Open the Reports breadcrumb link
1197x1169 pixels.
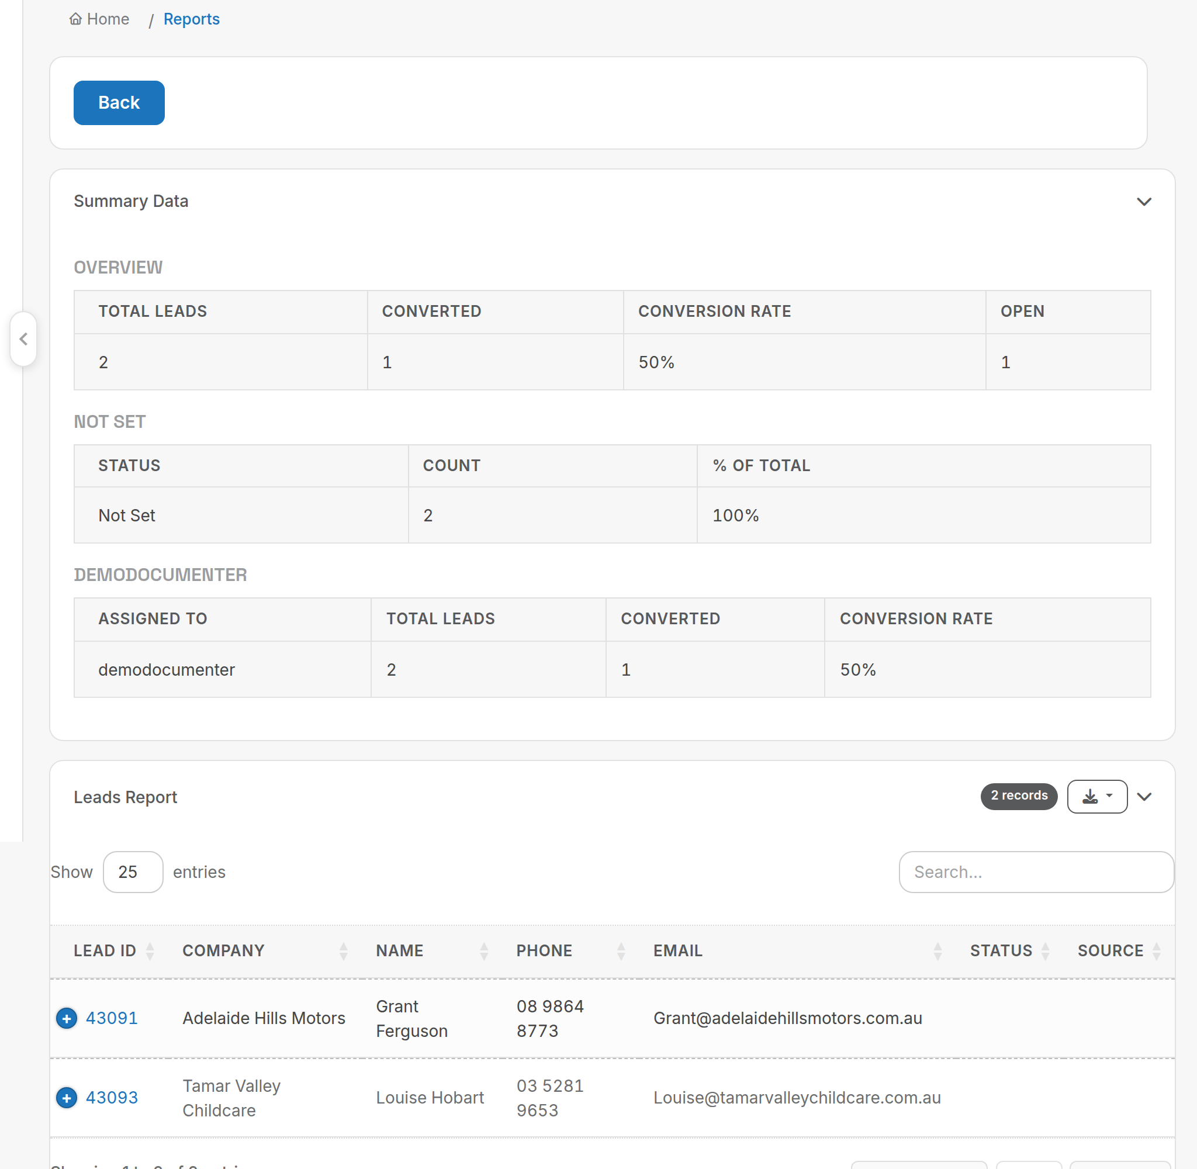191,19
